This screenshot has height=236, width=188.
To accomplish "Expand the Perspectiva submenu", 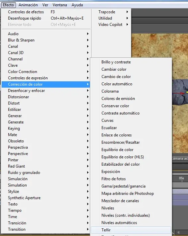I will 46,147.
